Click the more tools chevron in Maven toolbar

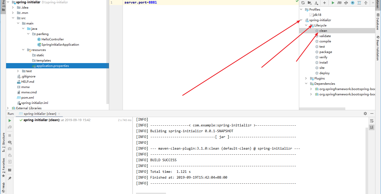[x=373, y=3]
